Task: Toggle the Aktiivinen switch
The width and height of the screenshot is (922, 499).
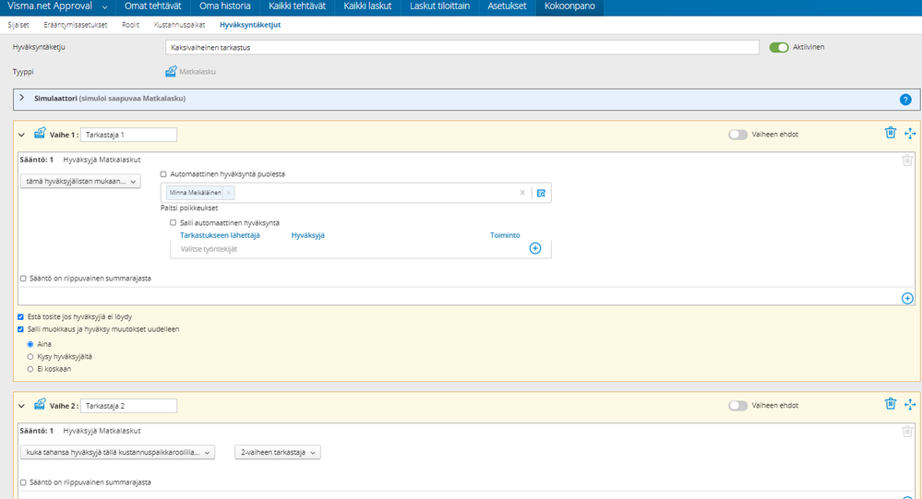Action: 779,48
